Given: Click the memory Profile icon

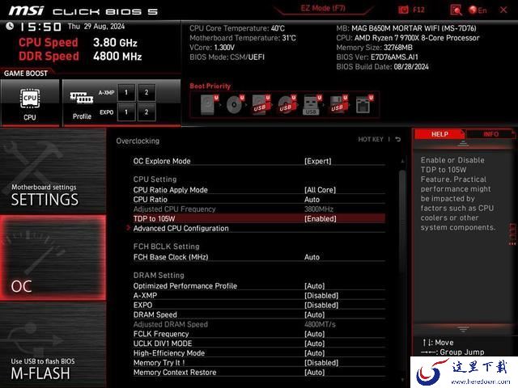Looking at the screenshot, I should tap(82, 98).
